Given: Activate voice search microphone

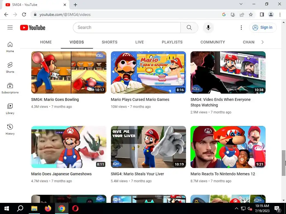Looking at the screenshot, I should [208, 28].
